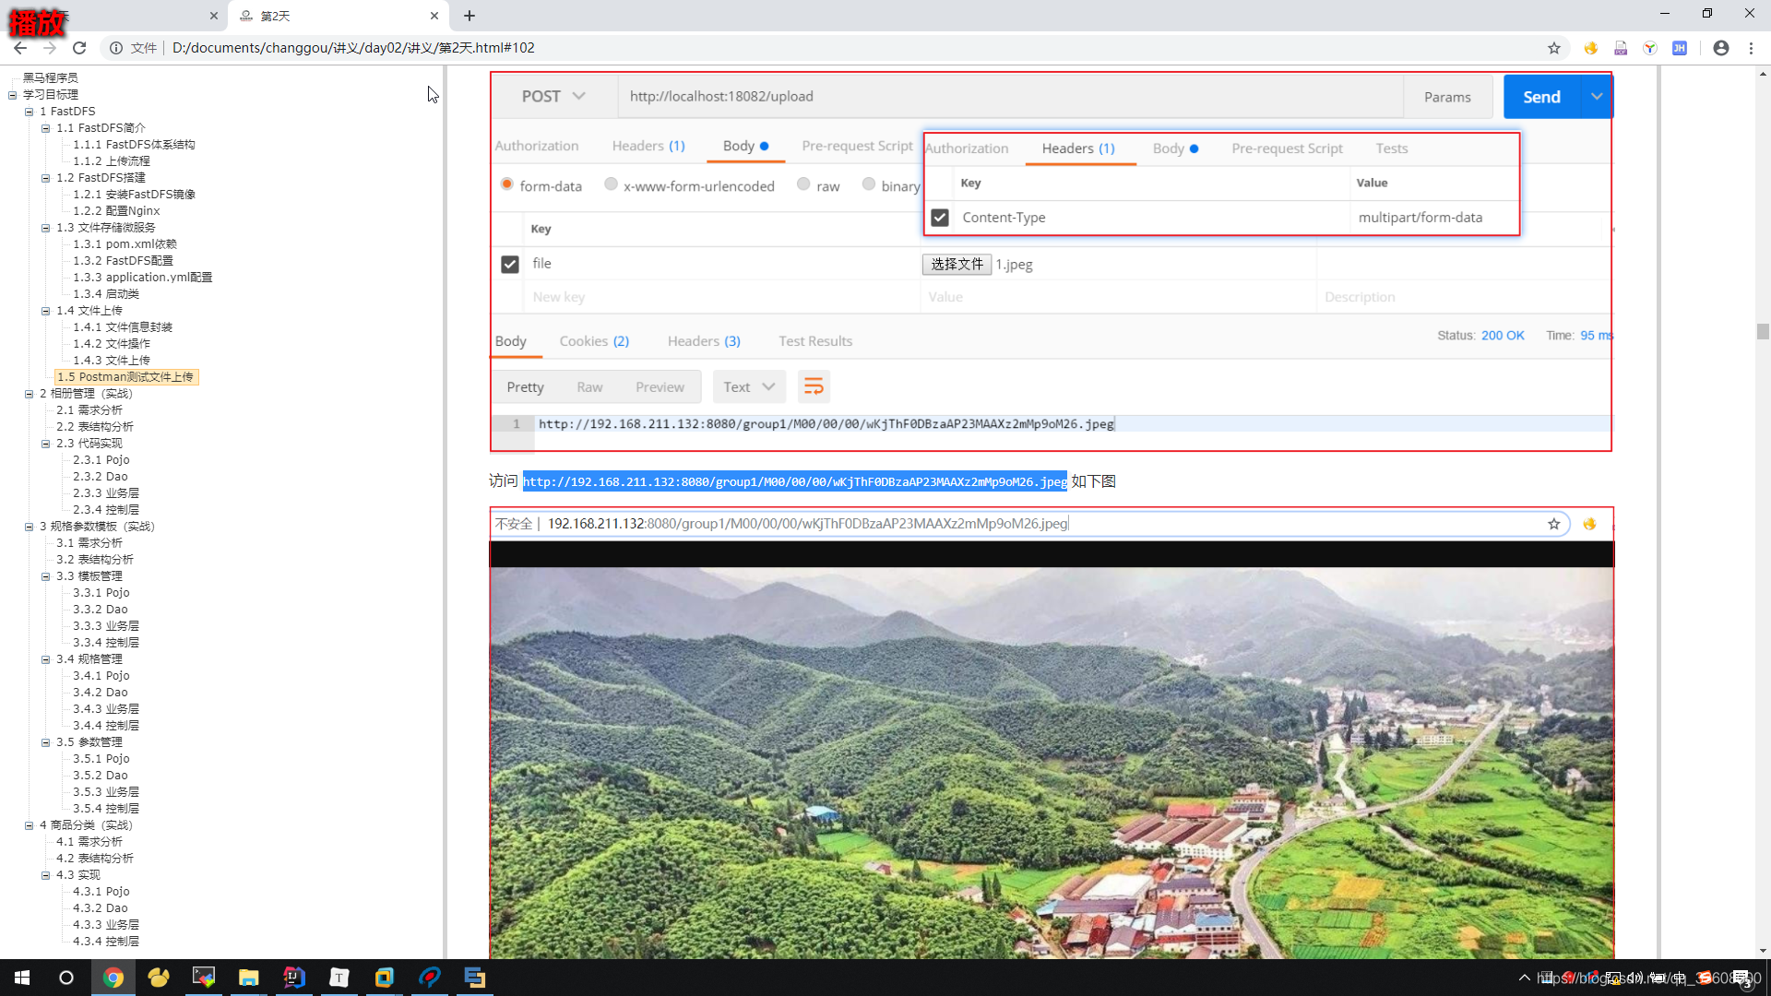1771x996 pixels.
Task: Click the Pretty response format icon
Action: (x=526, y=386)
